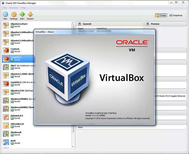The height and width of the screenshot is (154, 189).
Task: Click the Arch name text
Action: point(13,141)
